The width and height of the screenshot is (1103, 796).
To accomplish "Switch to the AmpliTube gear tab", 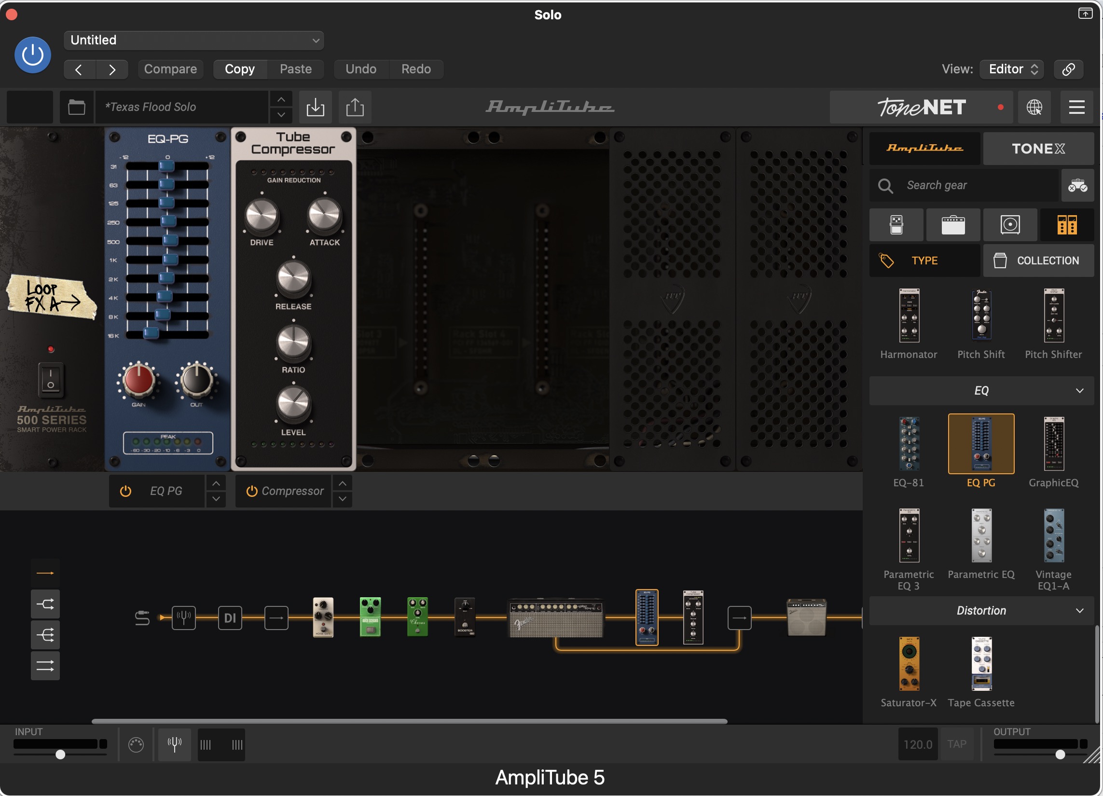I will point(924,148).
